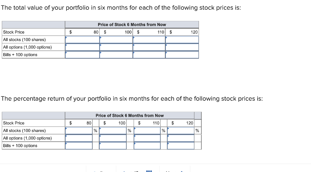Image resolution: width=311 pixels, height=172 pixels.
Task: Select Bills + 100 options return cell under $120
Action: pyautogui.click(x=181, y=146)
